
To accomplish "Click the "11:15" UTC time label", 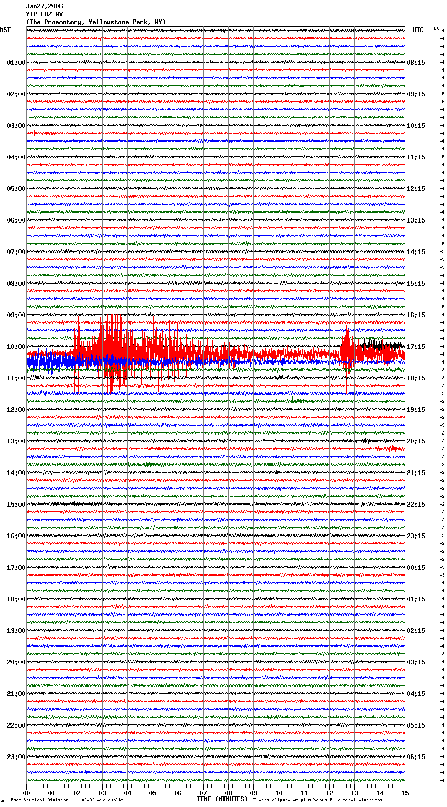I will tap(416, 157).
